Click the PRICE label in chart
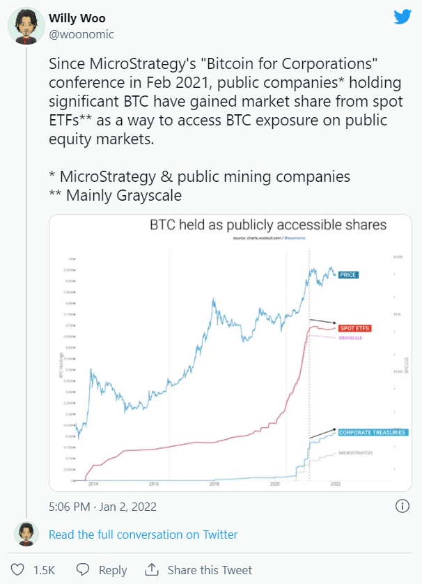Screen dimensions: 422x584 tap(348, 275)
